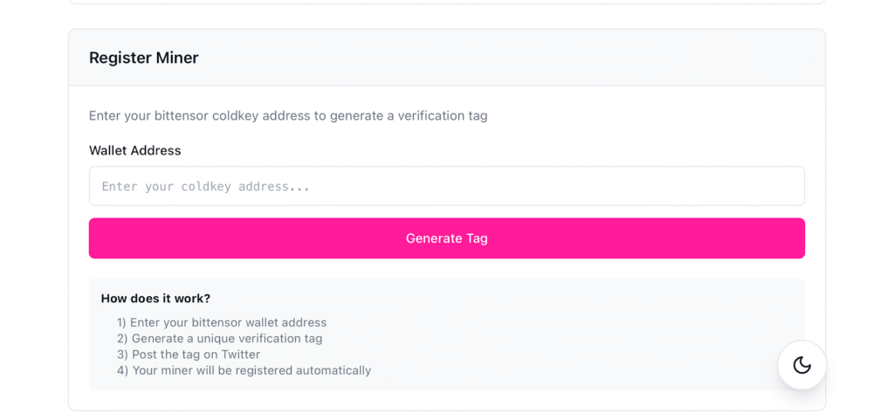Click the word 'bittensor' in the description
The width and height of the screenshot is (894, 413).
pyautogui.click(x=181, y=115)
